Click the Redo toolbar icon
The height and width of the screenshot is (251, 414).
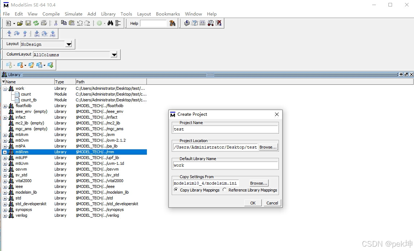(87, 23)
